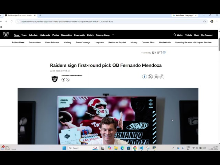Open File Explorer from taskbar

[116, 148]
